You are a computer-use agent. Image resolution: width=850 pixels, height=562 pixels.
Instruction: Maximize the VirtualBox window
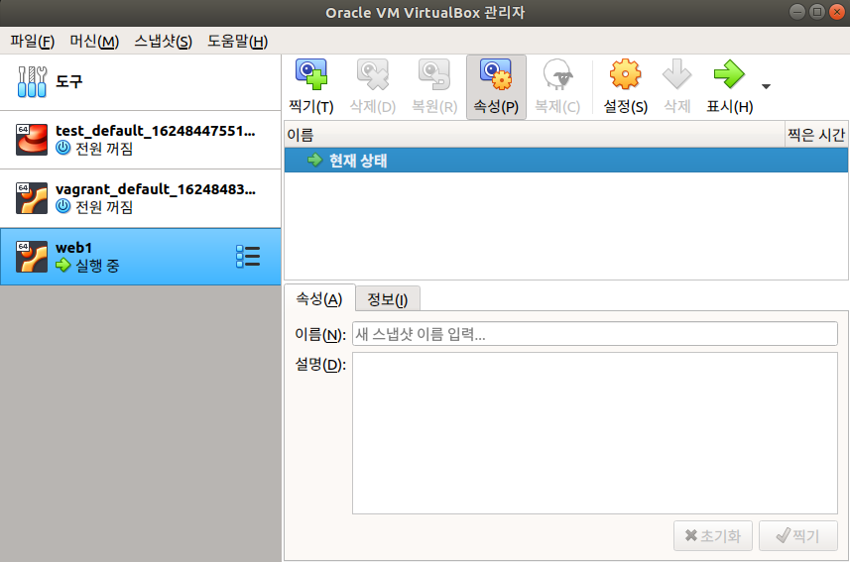[x=817, y=12]
